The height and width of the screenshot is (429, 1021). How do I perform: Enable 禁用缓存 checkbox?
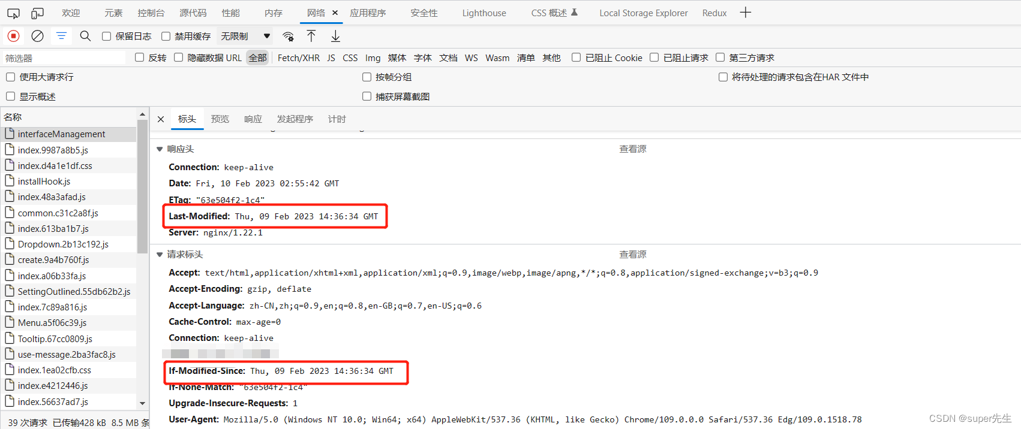coord(166,36)
